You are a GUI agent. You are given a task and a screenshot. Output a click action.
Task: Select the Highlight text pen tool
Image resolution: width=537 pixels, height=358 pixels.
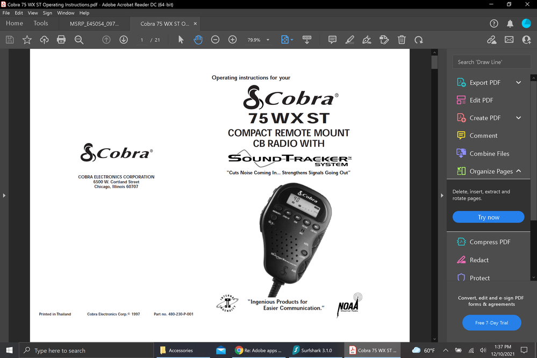click(349, 40)
